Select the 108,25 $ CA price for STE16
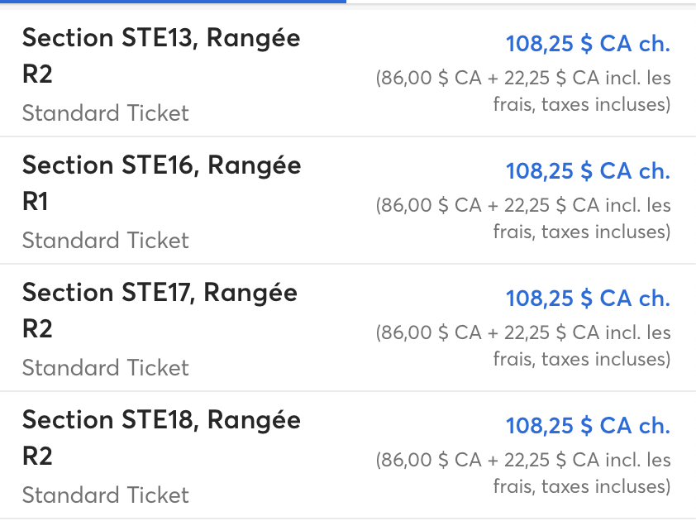 pyautogui.click(x=588, y=171)
